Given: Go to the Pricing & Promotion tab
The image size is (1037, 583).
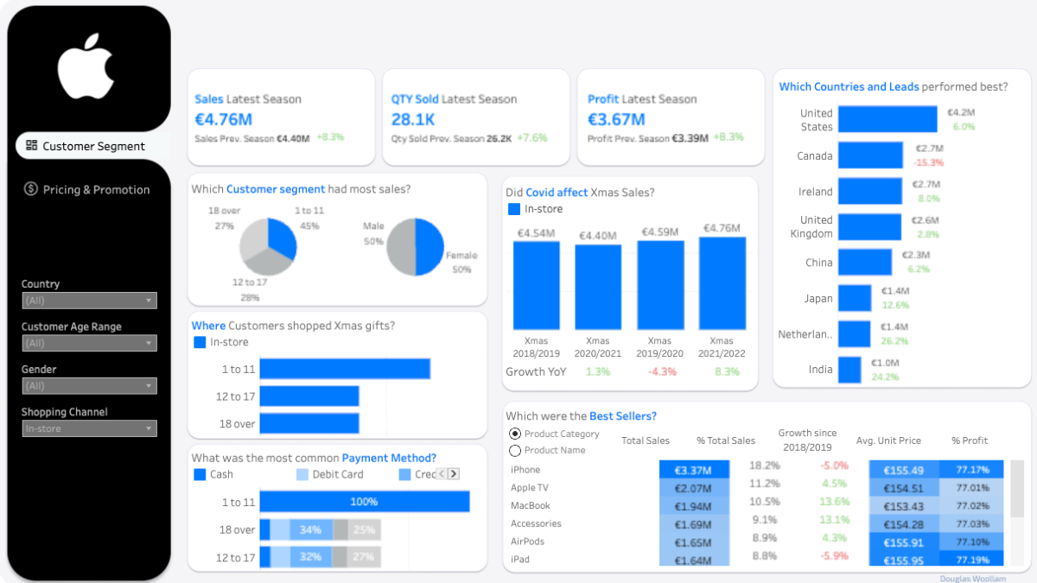Looking at the screenshot, I should tap(96, 189).
